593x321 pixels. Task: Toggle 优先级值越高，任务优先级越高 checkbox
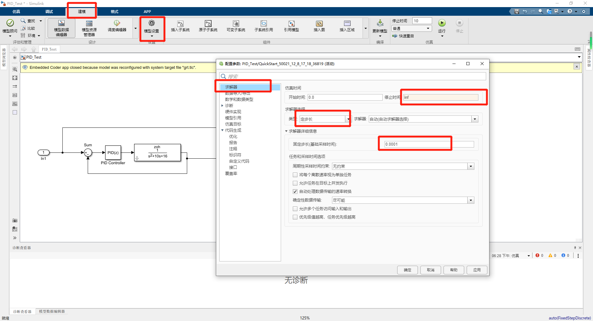coord(295,217)
